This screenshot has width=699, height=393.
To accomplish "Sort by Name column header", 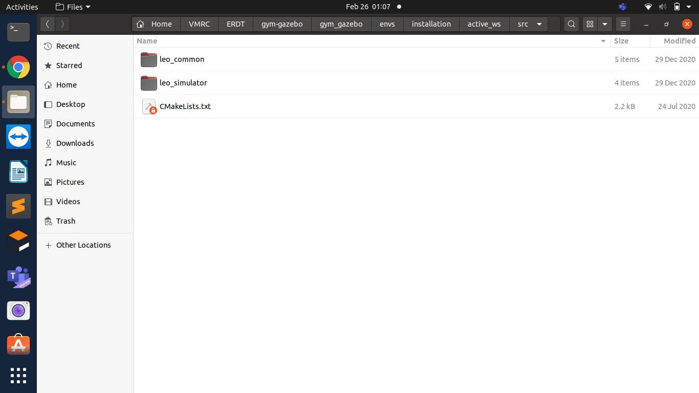I will click(x=372, y=41).
